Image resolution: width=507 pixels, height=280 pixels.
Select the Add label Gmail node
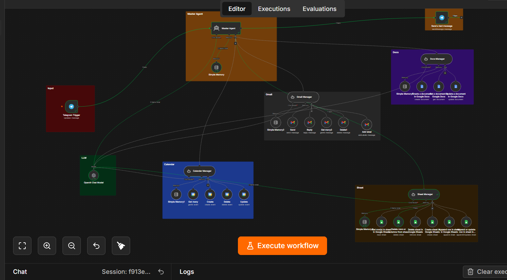(367, 124)
